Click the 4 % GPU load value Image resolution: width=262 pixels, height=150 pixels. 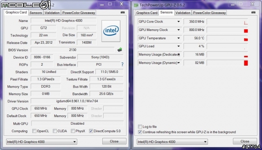pos(194,46)
